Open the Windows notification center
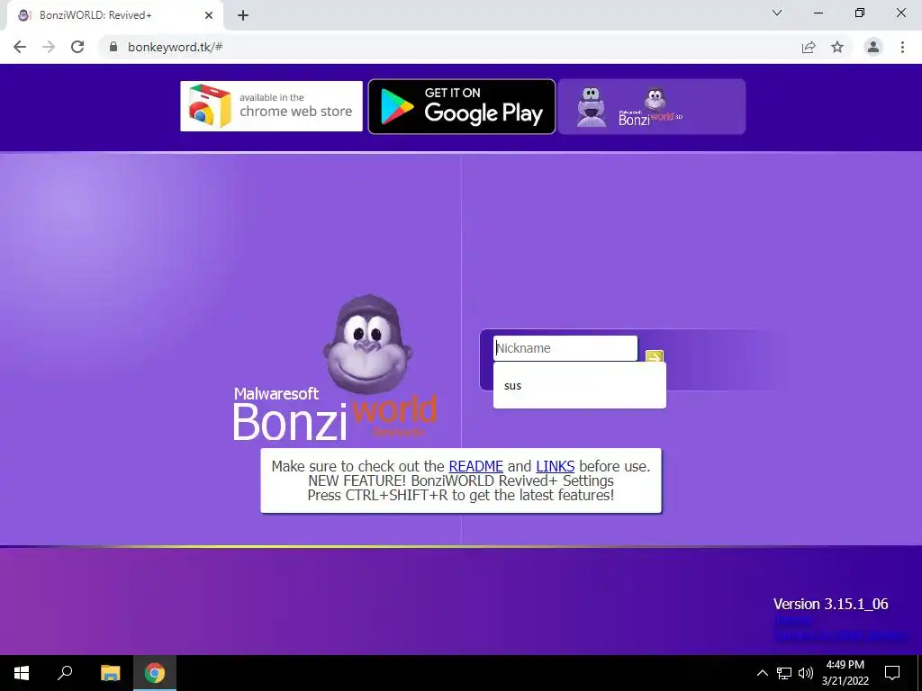Image resolution: width=922 pixels, height=691 pixels. click(x=892, y=673)
